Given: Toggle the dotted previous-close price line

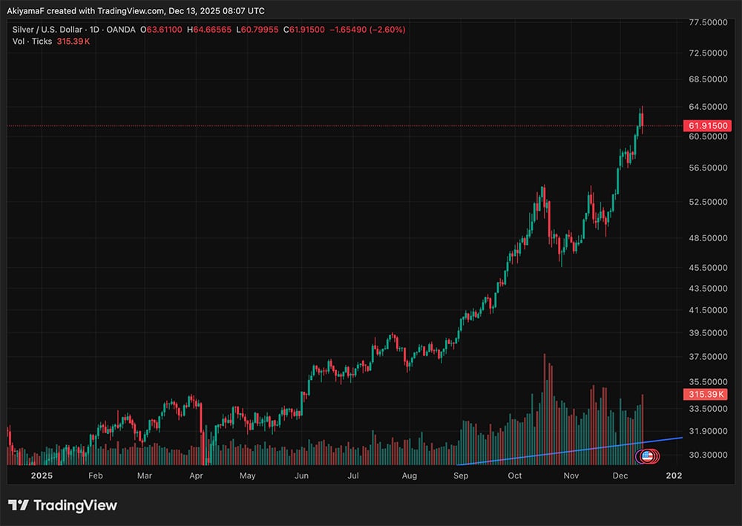Looking at the screenshot, I should (297, 125).
